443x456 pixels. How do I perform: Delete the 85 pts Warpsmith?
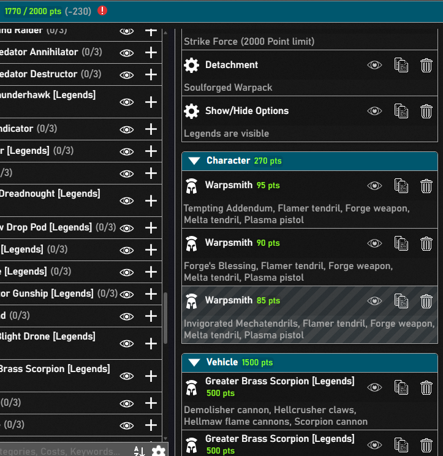coord(426,301)
